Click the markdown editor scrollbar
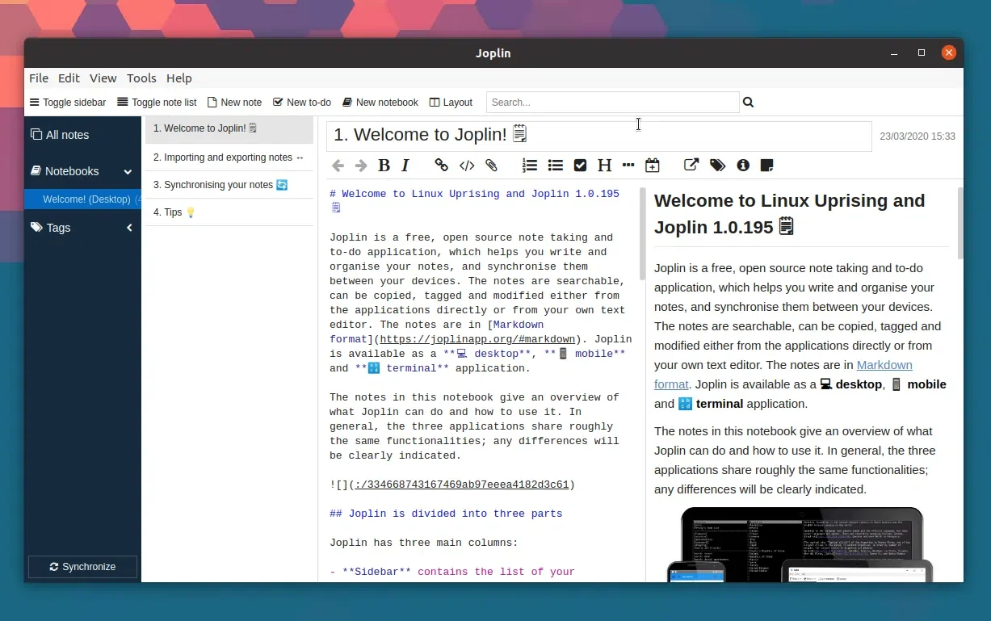The width and height of the screenshot is (991, 621). pos(642,234)
